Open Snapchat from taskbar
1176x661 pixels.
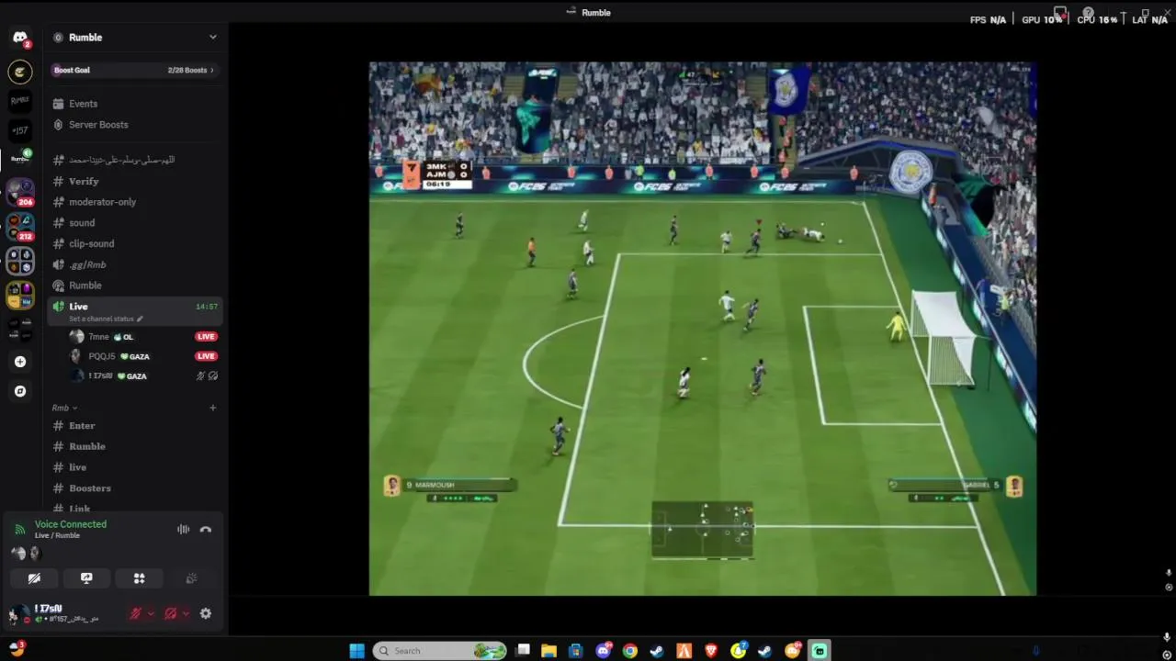click(739, 651)
